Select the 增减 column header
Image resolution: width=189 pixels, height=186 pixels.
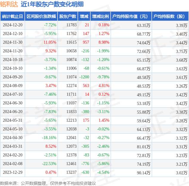click(84, 16)
